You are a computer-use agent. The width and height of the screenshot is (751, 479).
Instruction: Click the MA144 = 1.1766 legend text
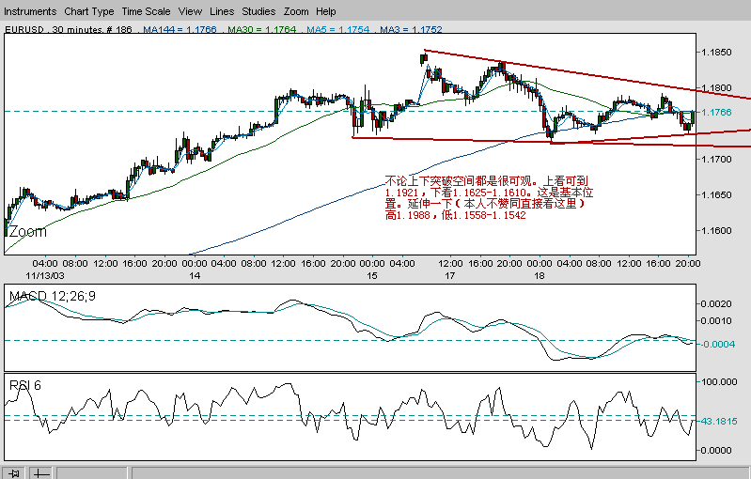180,29
